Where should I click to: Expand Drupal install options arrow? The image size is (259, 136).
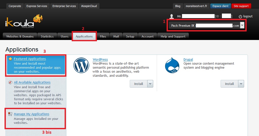pyautogui.click(x=241, y=84)
